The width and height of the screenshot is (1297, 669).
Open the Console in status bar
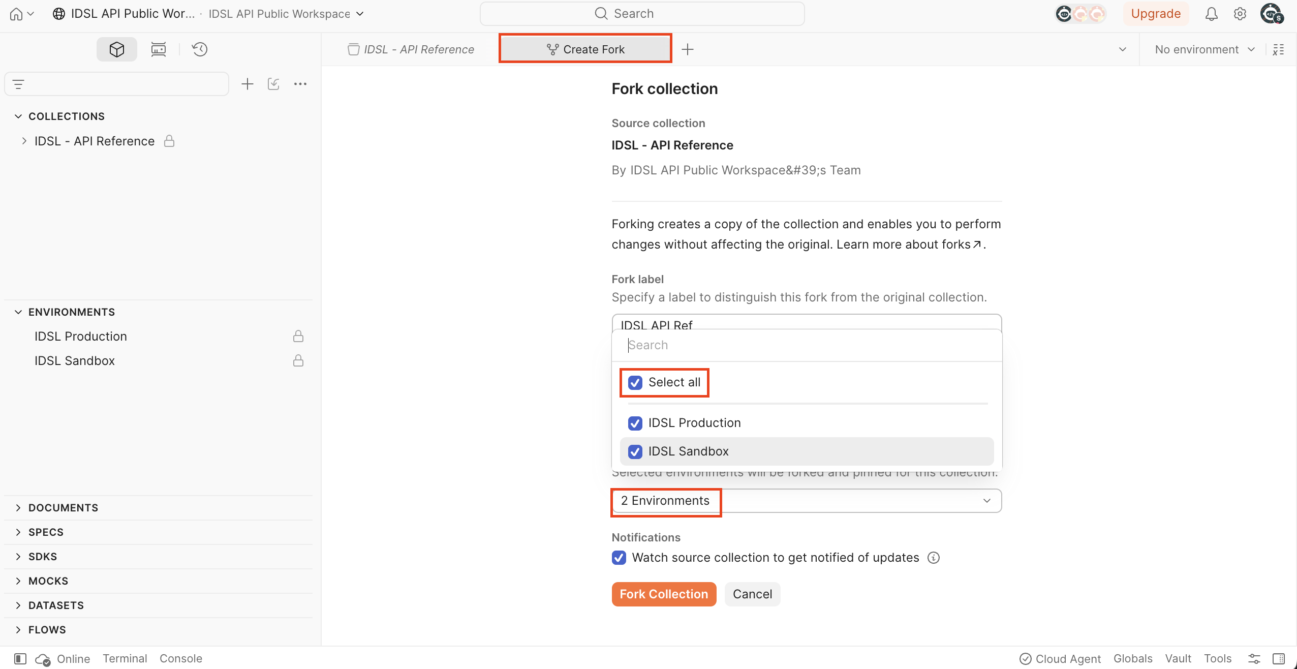click(x=181, y=659)
